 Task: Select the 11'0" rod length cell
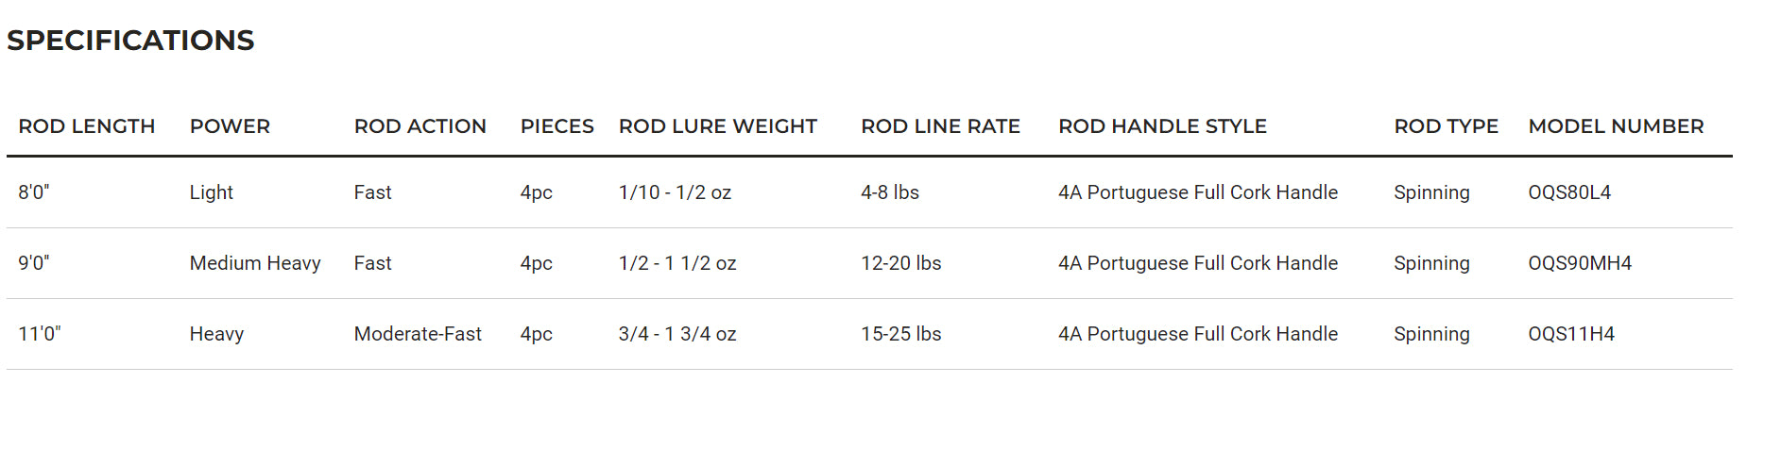click(40, 334)
